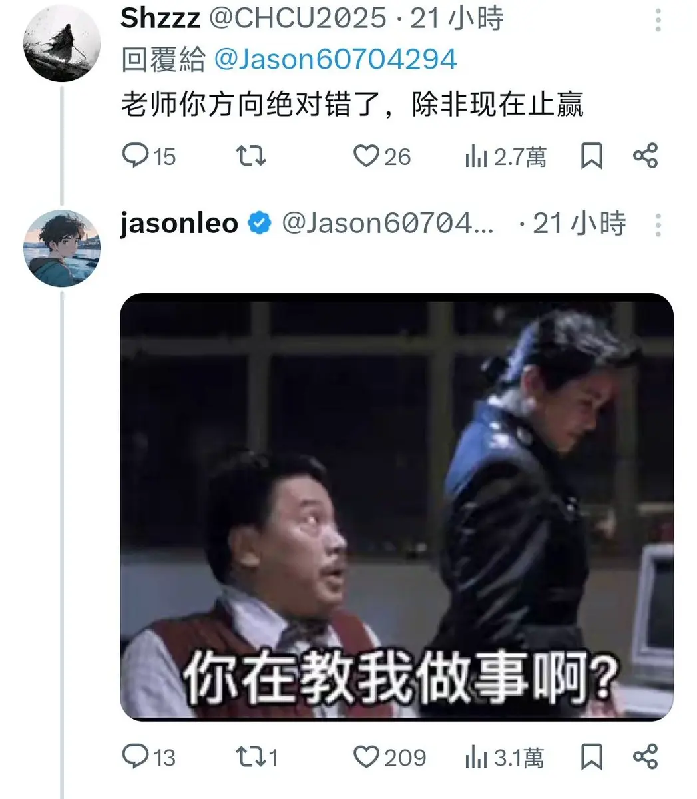Open more options menu on jasonleo's tweet
The width and height of the screenshot is (697, 799).
[658, 225]
